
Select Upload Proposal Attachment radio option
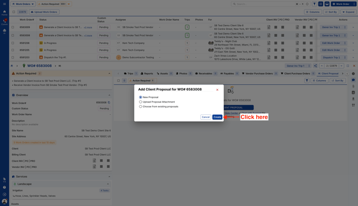(141, 102)
